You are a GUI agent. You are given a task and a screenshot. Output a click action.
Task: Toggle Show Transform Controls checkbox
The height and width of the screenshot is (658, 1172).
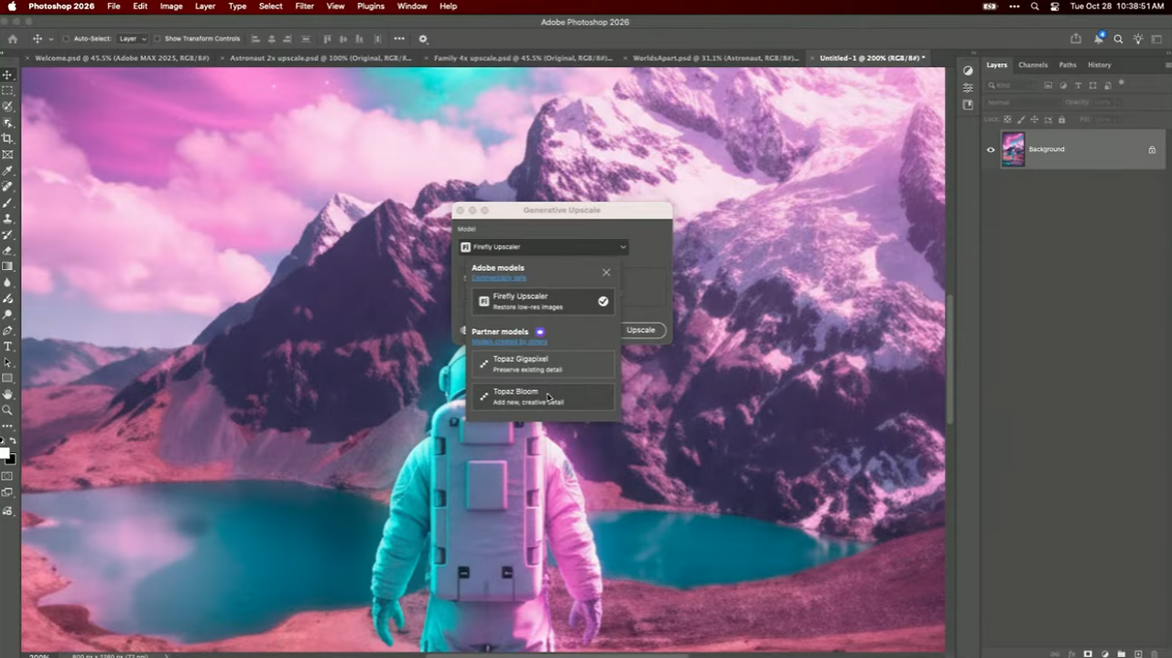coord(157,39)
